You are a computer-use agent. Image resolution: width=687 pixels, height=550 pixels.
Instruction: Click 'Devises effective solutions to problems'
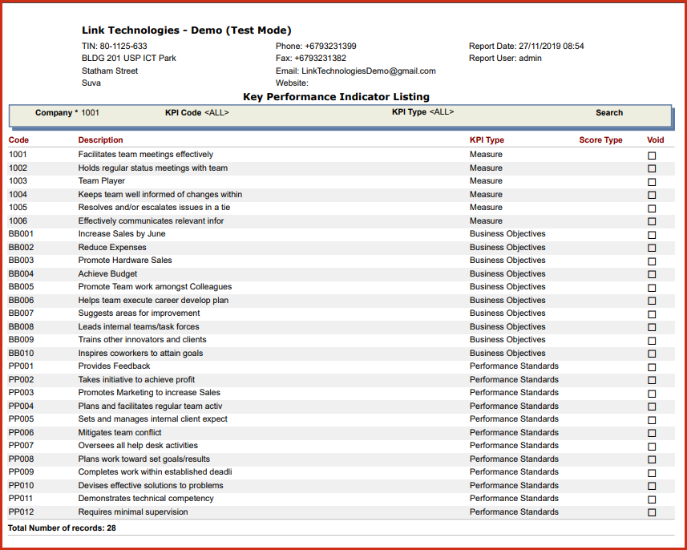151,485
